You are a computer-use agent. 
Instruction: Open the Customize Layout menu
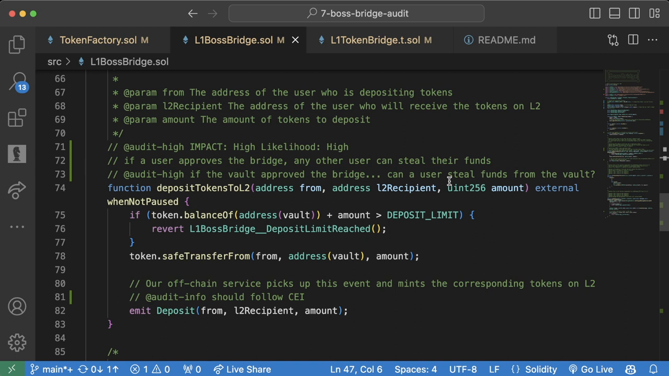point(654,14)
